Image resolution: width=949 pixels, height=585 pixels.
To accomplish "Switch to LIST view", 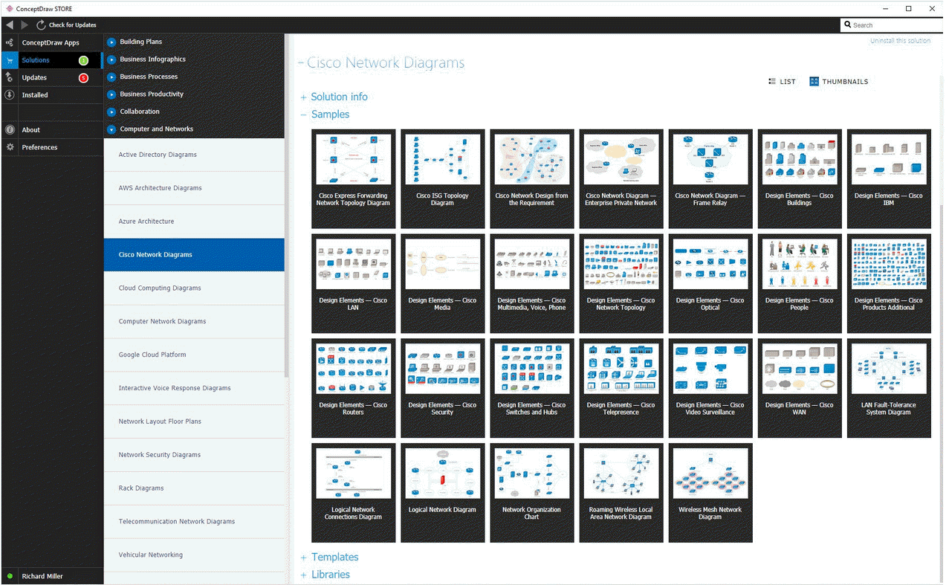I will pos(782,82).
